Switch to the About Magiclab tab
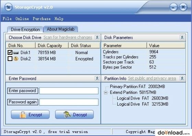 coord(61,29)
